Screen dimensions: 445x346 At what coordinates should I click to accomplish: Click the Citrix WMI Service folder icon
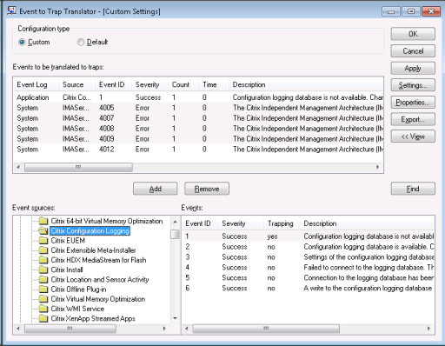(43, 309)
